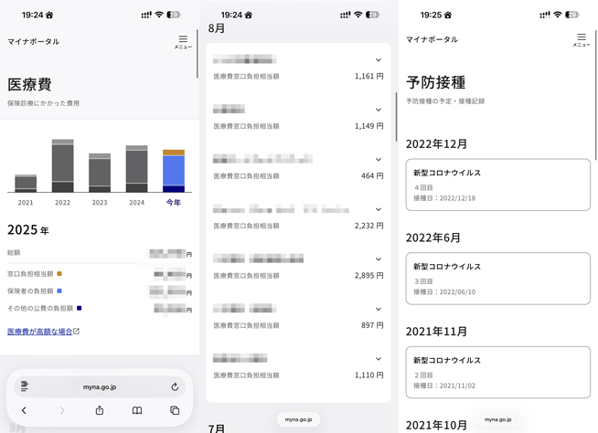Open the 医療費が高額な場合 link

(x=39, y=332)
